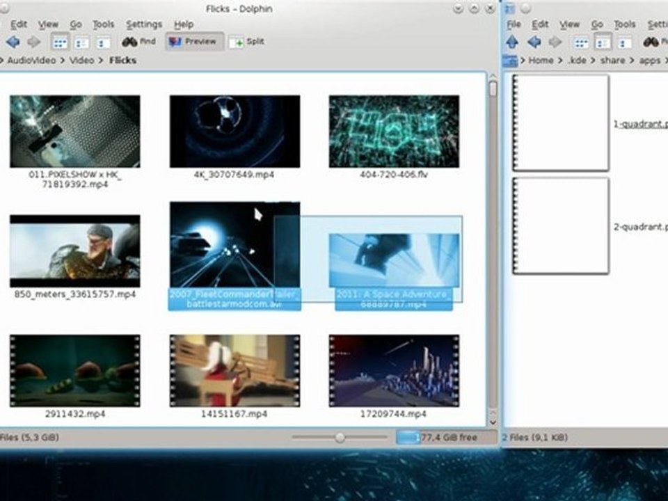Click the Forward arrow in the Flicks window
Viewport: 668px width, 501px height.
pyautogui.click(x=33, y=42)
